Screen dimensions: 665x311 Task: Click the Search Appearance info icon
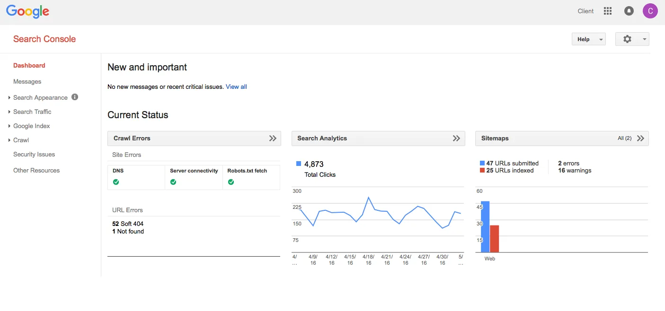pyautogui.click(x=75, y=97)
